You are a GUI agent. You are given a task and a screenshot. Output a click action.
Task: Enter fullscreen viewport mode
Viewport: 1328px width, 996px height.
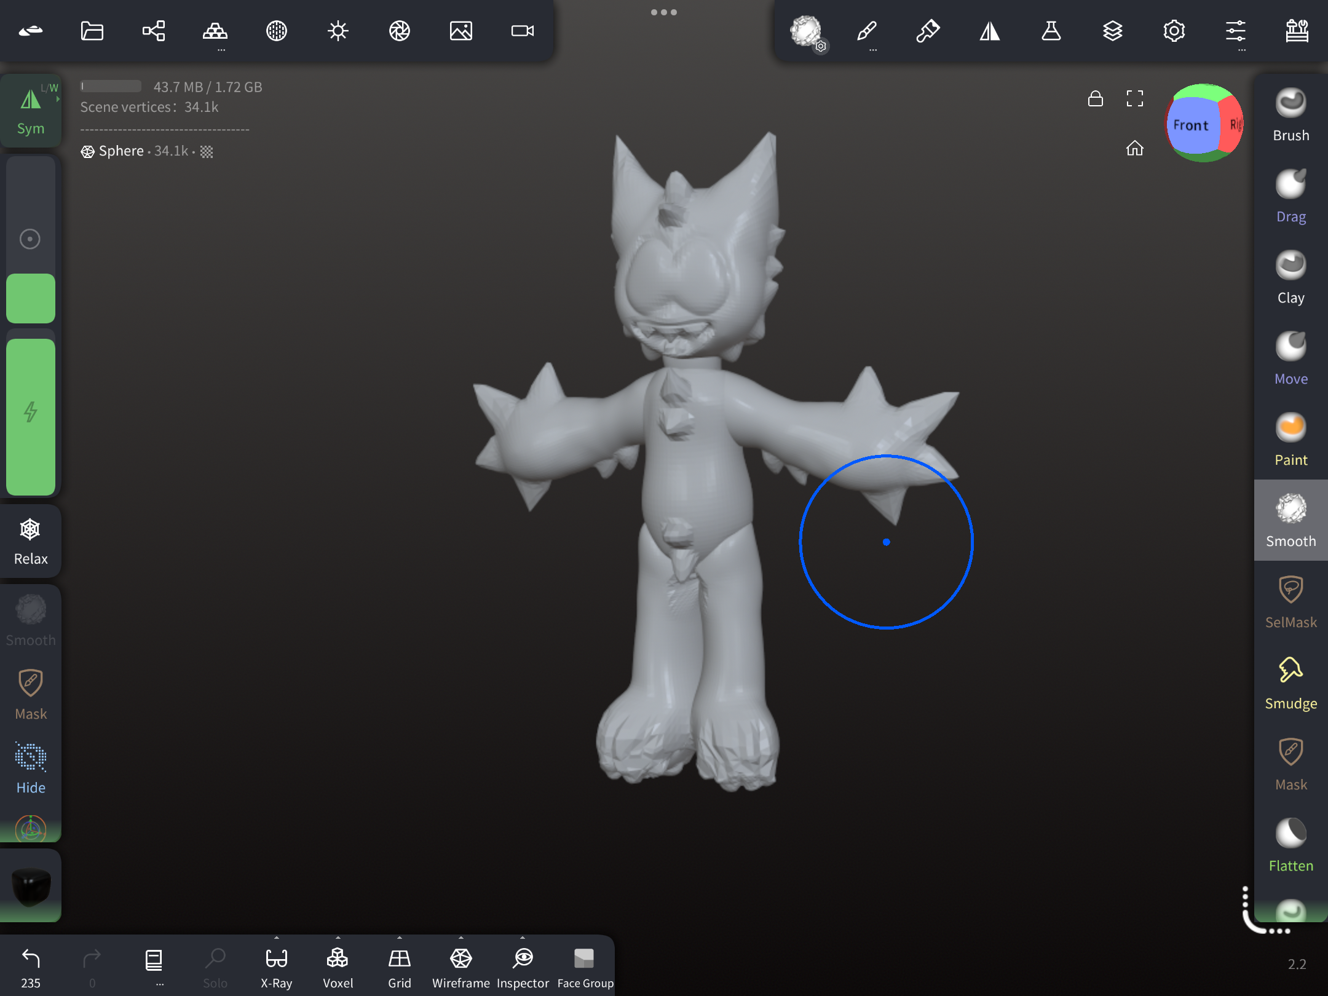point(1135,98)
